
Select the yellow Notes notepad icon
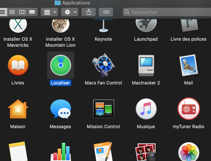[18, 151]
